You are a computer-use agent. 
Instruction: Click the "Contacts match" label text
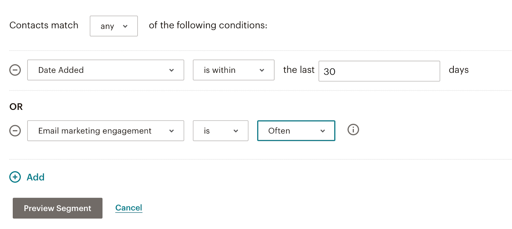[x=44, y=25]
